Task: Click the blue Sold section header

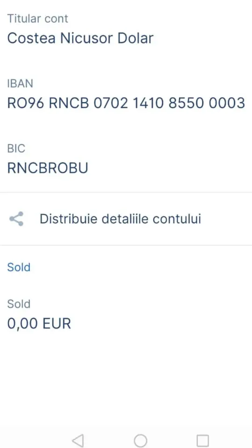Action: [x=19, y=267]
